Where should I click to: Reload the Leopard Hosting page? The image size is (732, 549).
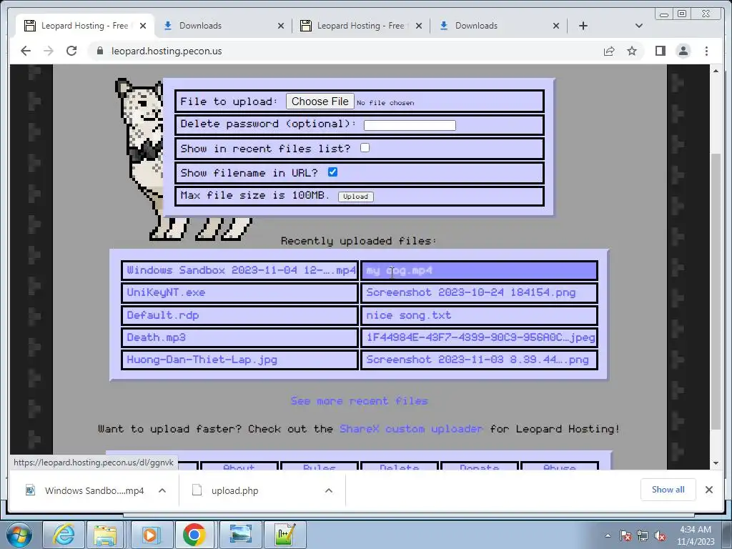71,51
